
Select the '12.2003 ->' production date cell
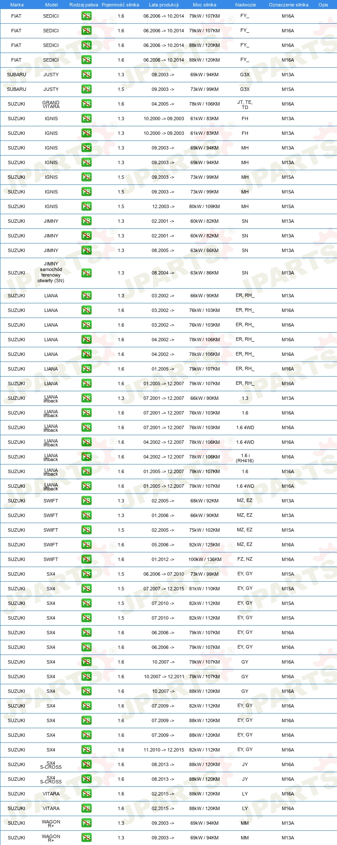pyautogui.click(x=163, y=206)
